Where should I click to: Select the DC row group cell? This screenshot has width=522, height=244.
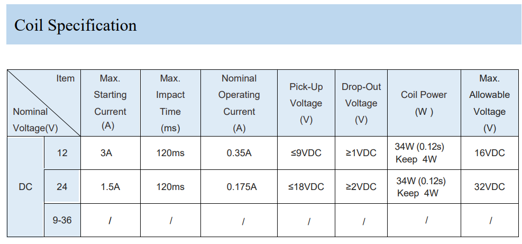(x=25, y=187)
